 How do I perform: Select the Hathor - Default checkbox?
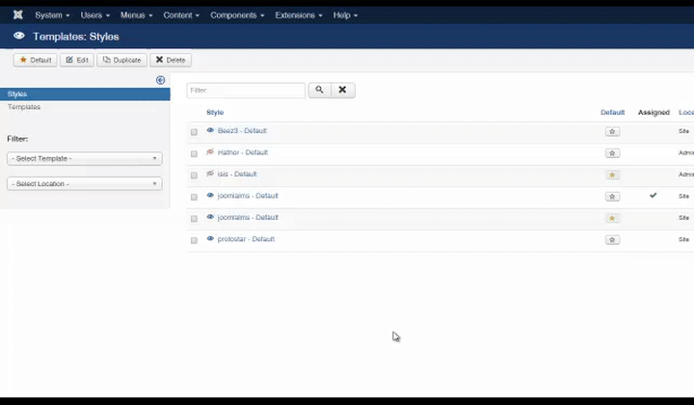194,153
